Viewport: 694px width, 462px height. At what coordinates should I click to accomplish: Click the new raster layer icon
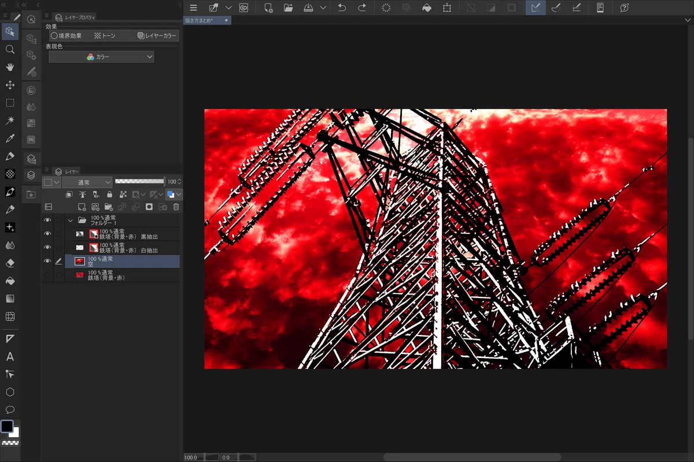(x=82, y=207)
